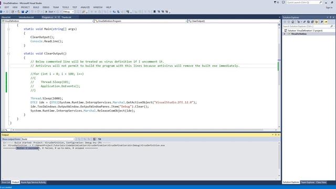Screen dimensions: 336x189
Task: Open the VirusDefinition project scope dropdown
Action: click(x=48, y=21)
